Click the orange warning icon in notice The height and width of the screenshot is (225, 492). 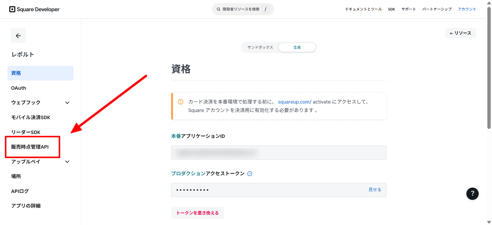pos(181,102)
